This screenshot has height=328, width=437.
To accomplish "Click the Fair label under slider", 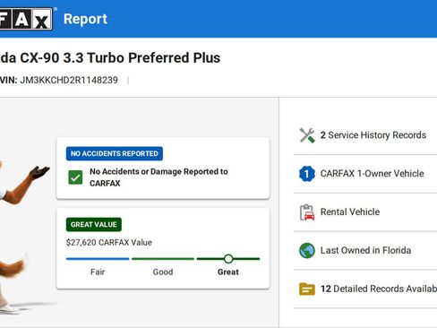I will point(98,272).
